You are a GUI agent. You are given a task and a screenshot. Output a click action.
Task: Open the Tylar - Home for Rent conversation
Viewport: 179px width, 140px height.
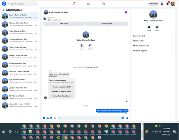pyautogui.click(x=20, y=32)
